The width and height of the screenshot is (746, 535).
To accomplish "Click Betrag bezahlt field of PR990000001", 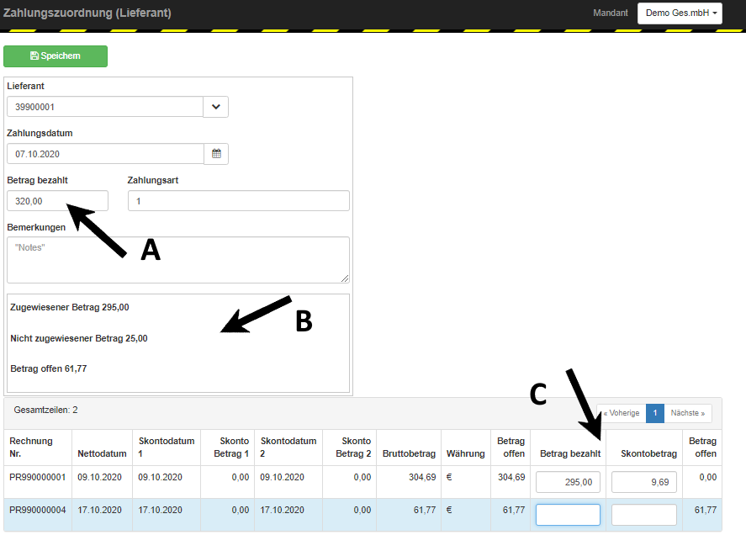I will pos(568,482).
